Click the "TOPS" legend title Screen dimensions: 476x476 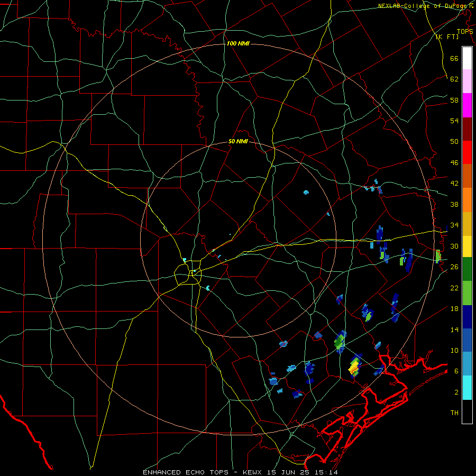pos(465,31)
